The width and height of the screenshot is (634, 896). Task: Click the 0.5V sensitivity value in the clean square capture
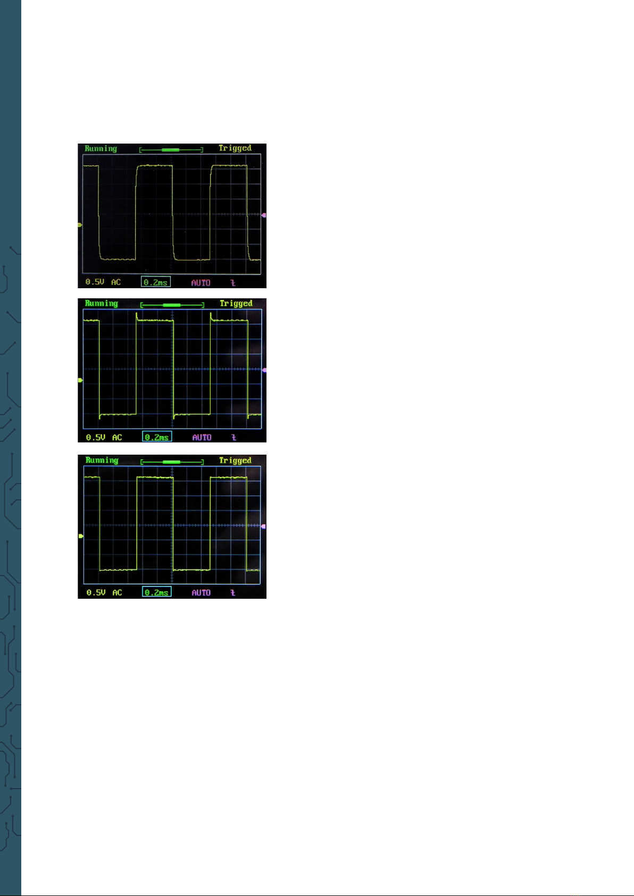pyautogui.click(x=96, y=592)
